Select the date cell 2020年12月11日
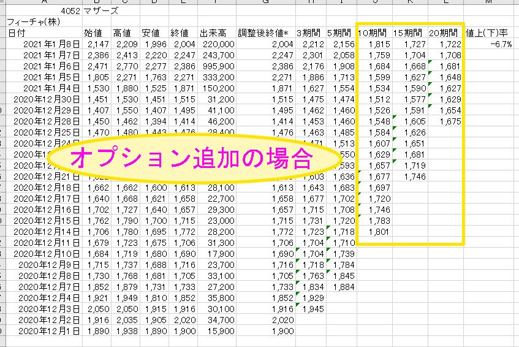Image resolution: width=519 pixels, height=347 pixels. [44, 243]
